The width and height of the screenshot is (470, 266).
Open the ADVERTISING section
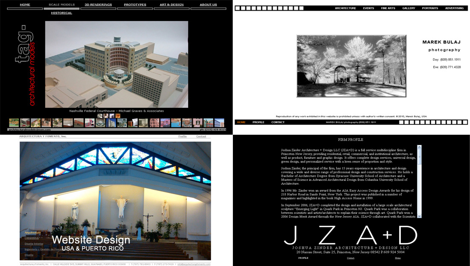point(455,8)
